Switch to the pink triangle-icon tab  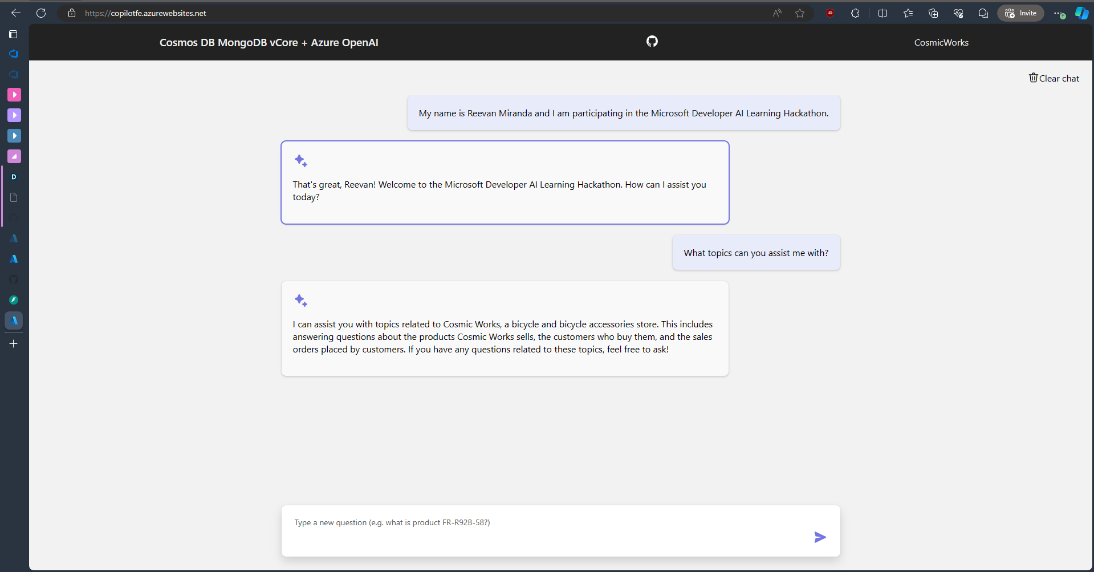coord(14,156)
